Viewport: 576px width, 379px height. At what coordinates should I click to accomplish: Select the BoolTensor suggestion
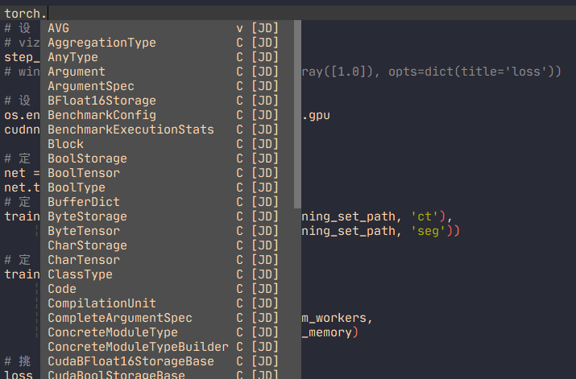tap(84, 173)
